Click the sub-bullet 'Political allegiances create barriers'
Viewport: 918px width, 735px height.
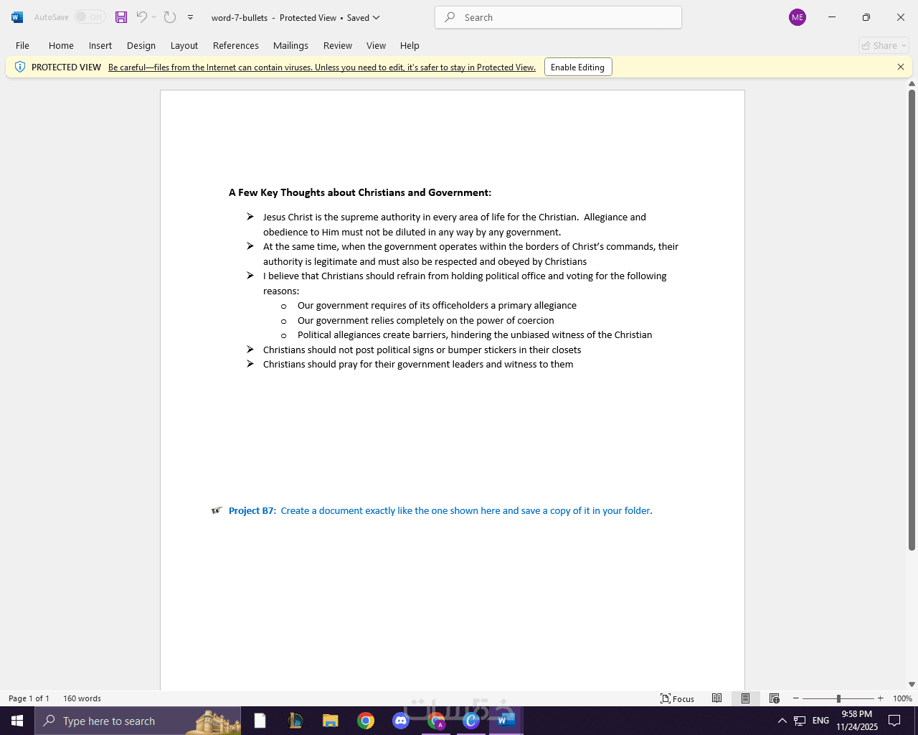(x=475, y=334)
